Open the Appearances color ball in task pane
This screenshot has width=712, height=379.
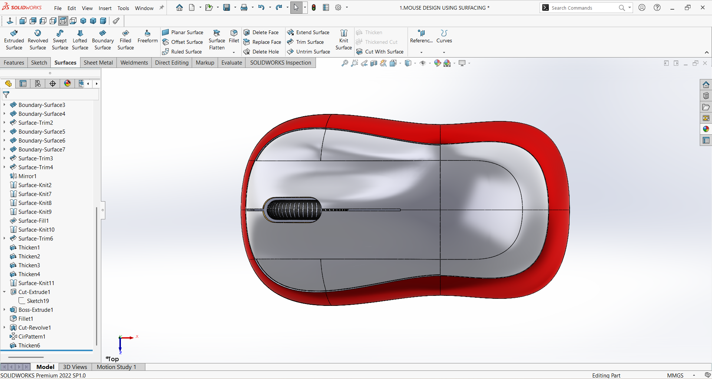click(706, 129)
